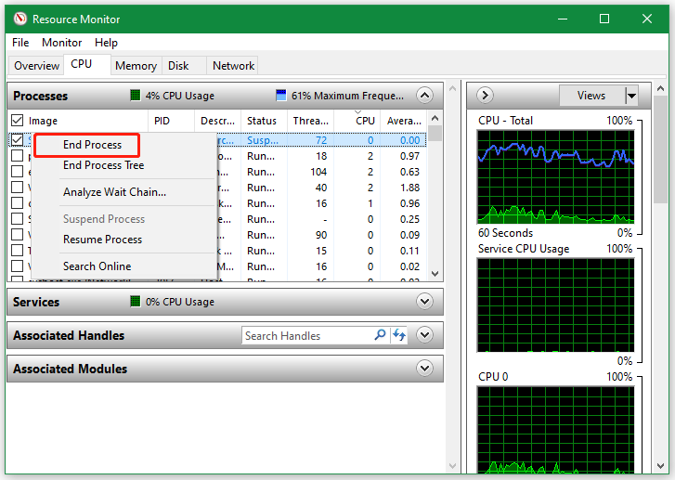This screenshot has width=675, height=480.
Task: Click the CPU - Total graph
Action: 556,177
